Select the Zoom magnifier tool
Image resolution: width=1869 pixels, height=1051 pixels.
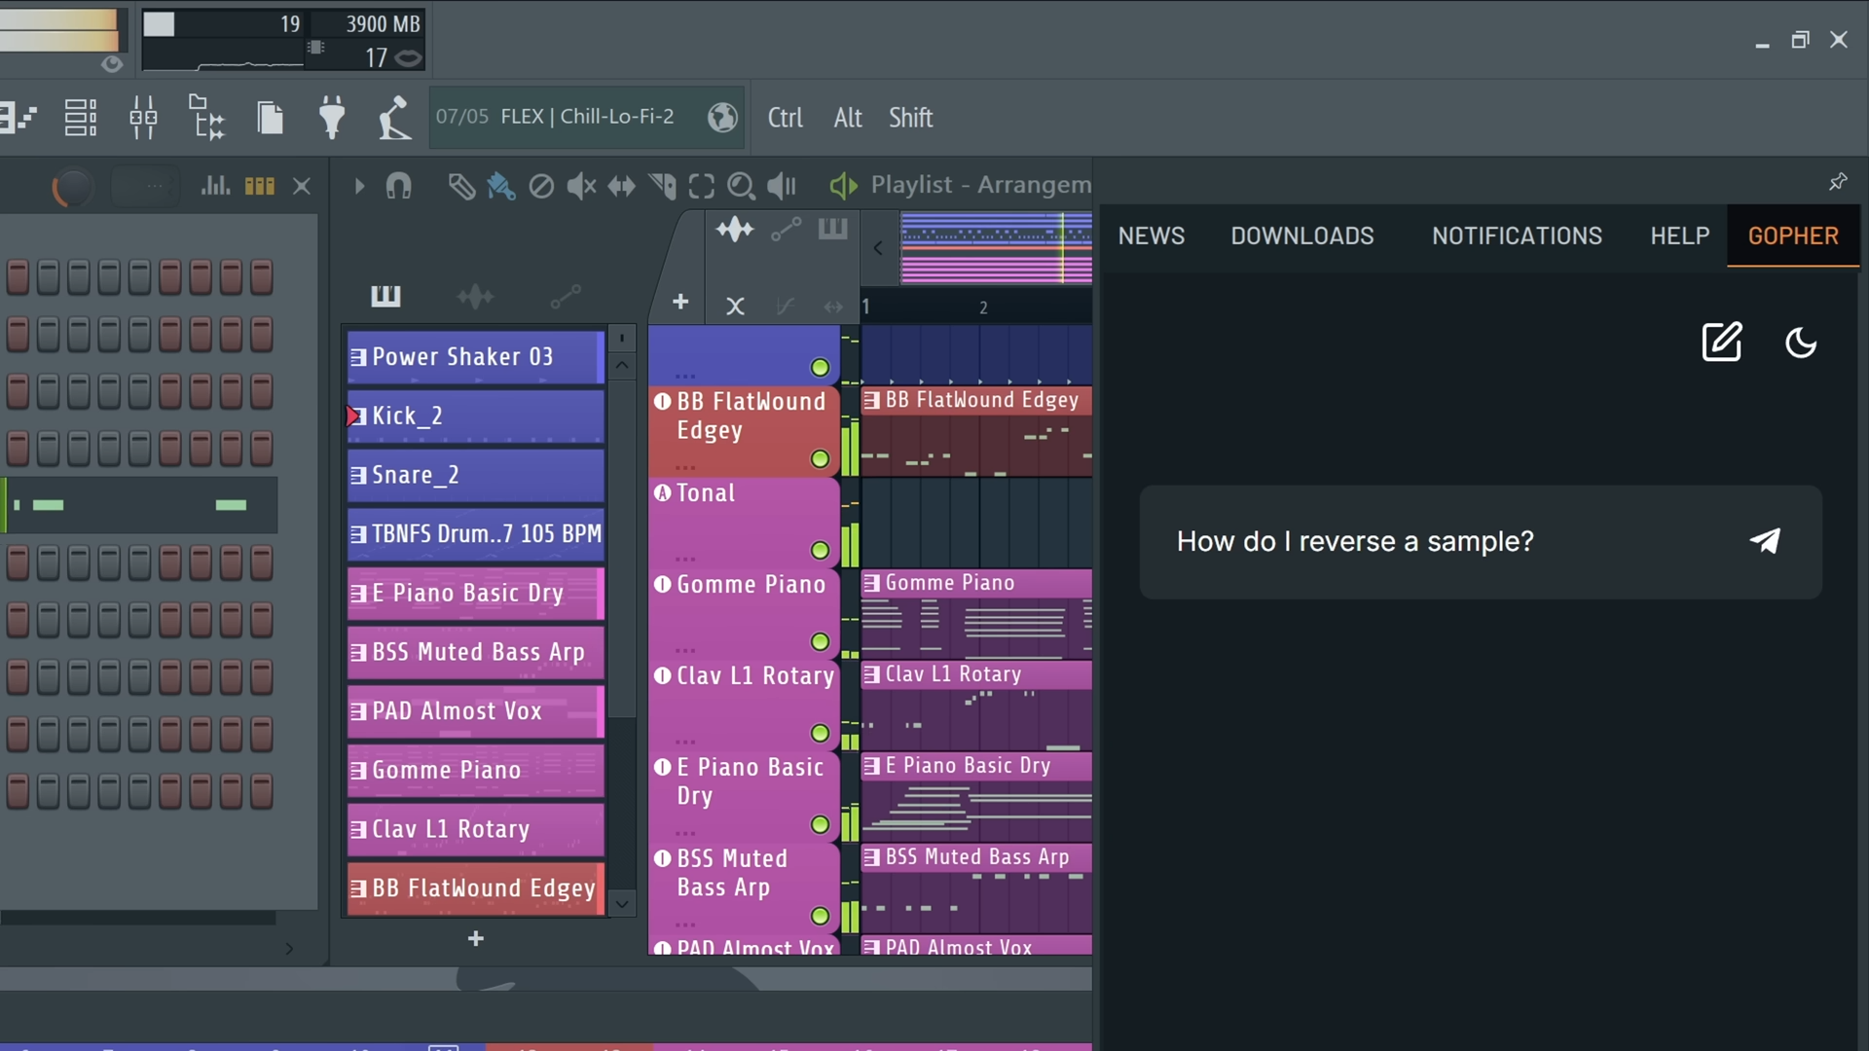(x=741, y=186)
